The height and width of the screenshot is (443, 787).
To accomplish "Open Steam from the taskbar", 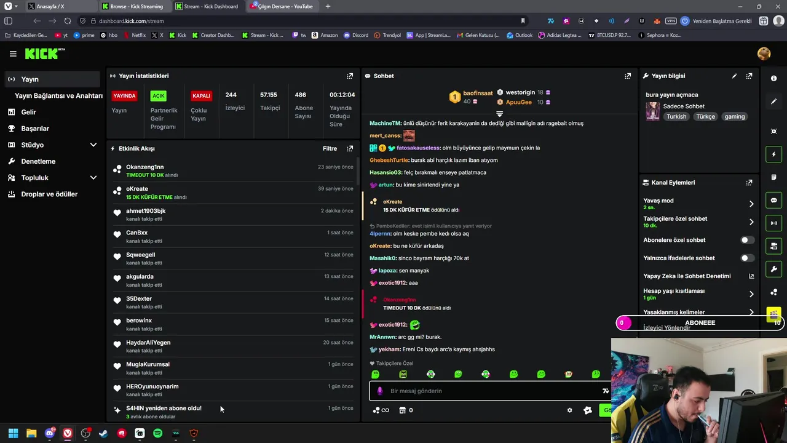I will (103, 433).
